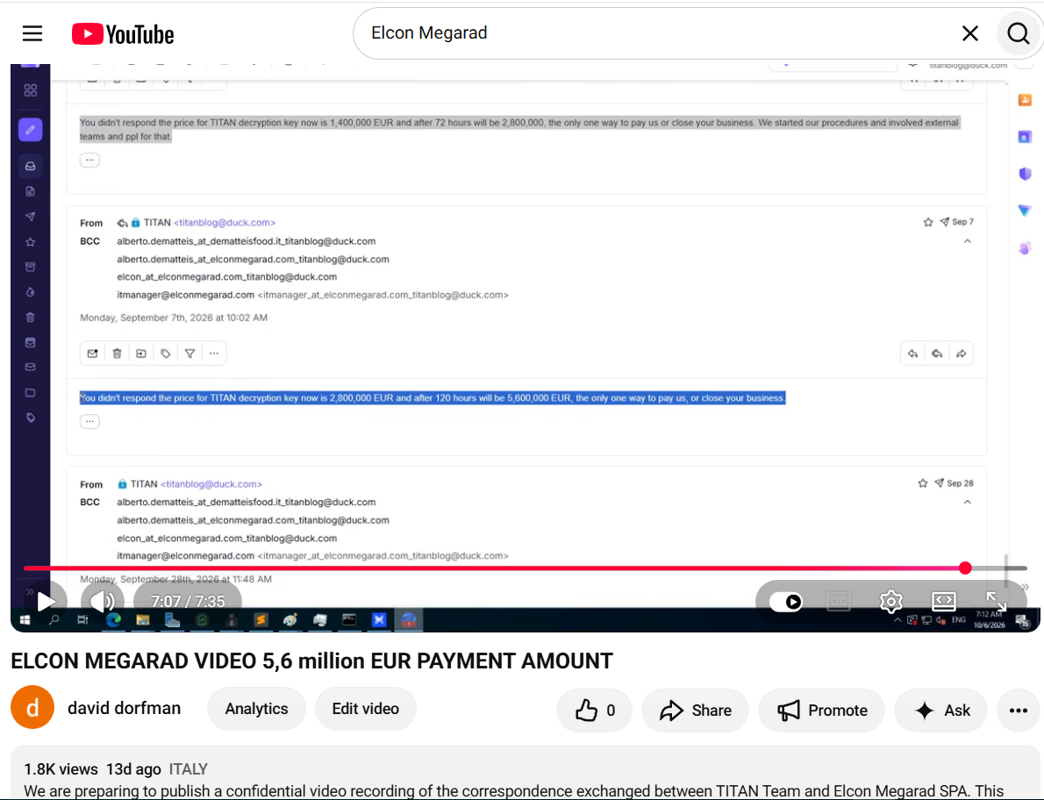Click the 7:07 / 7:35 time display
Screen dimensions: 1044x800
pyautogui.click(x=188, y=602)
